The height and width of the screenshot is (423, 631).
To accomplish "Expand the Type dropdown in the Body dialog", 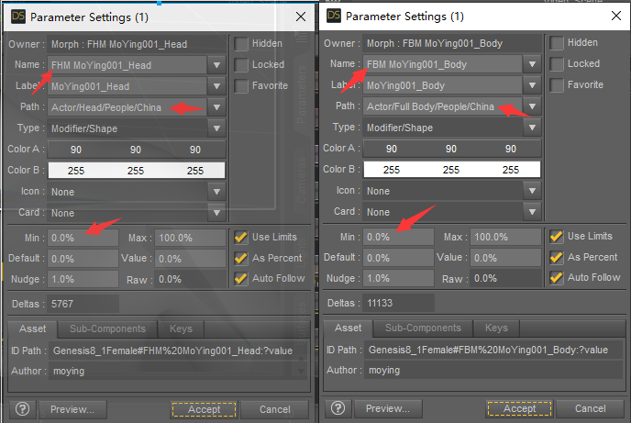I will (531, 128).
